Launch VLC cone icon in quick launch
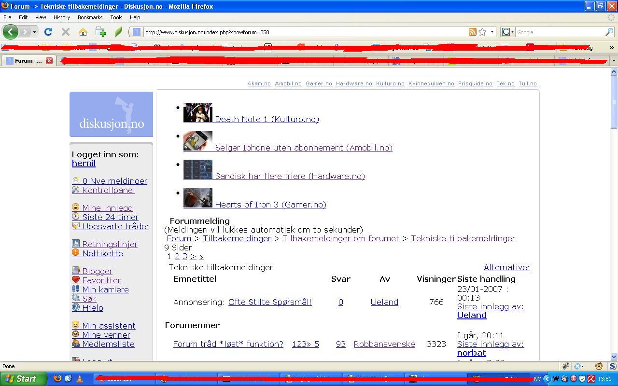Viewport: 618px width, 386px height. [x=80, y=379]
